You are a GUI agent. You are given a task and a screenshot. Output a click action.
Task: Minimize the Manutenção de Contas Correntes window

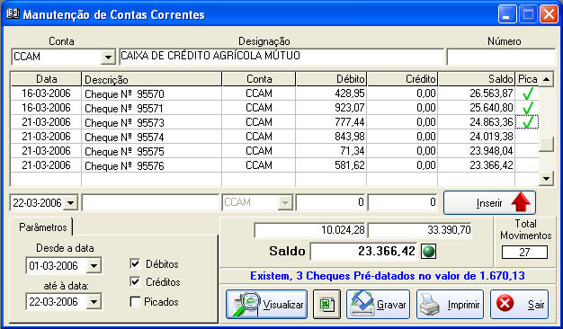pos(506,14)
